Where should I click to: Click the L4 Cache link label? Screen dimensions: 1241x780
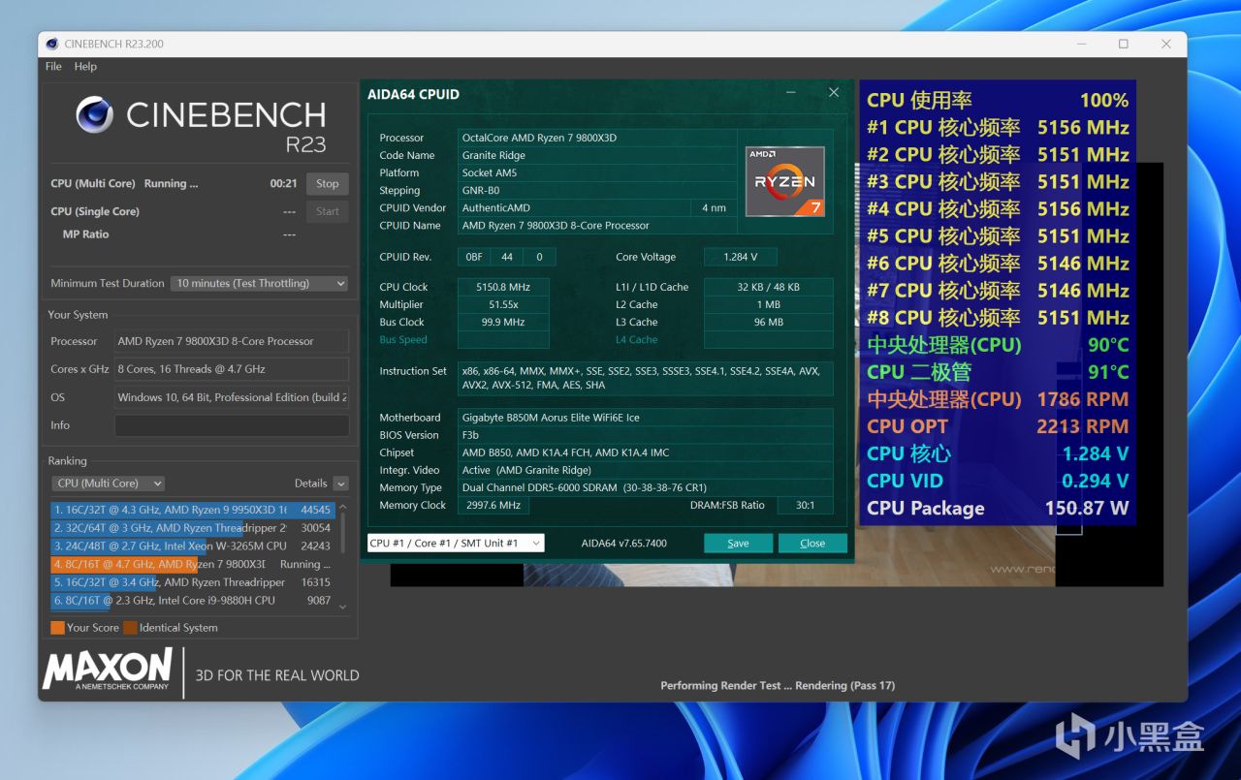pos(637,340)
